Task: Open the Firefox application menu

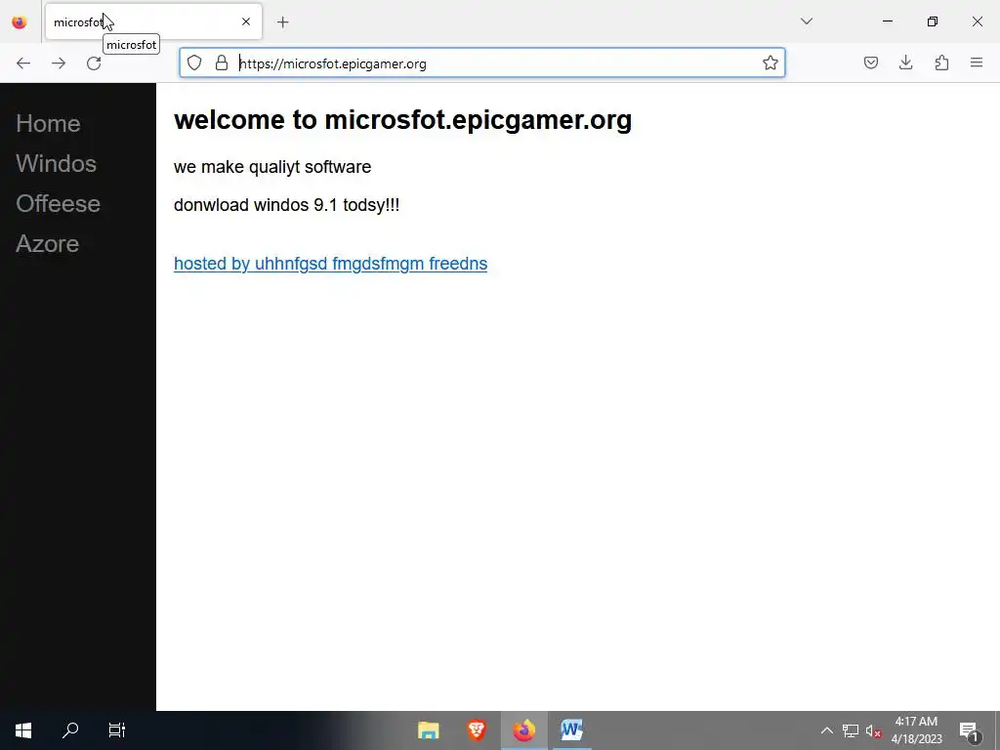Action: (977, 62)
